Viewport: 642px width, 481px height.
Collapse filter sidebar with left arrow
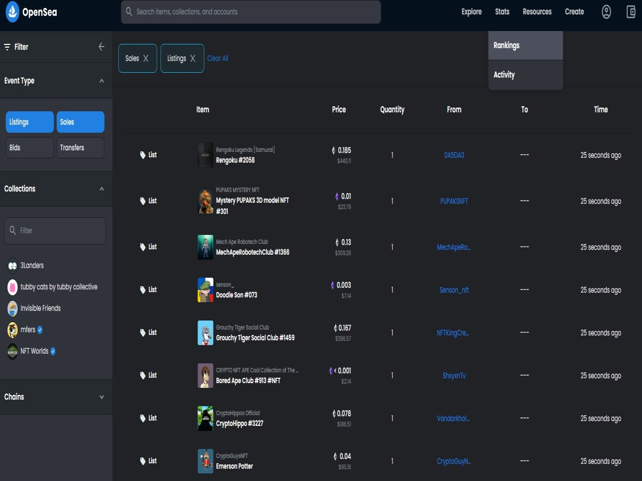pyautogui.click(x=101, y=47)
